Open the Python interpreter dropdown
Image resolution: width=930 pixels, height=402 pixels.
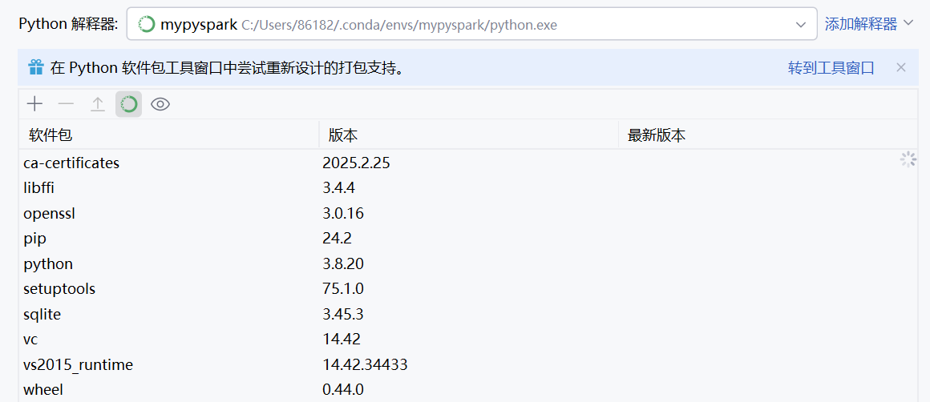(x=471, y=24)
